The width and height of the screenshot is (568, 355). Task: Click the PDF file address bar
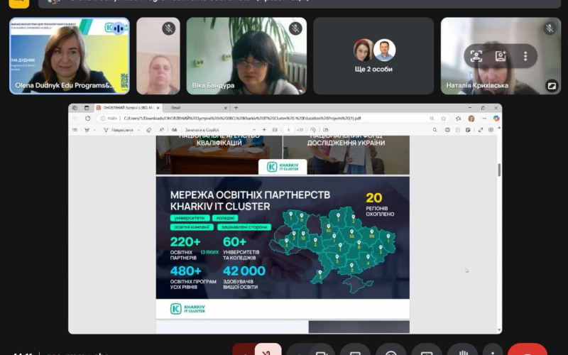point(273,119)
